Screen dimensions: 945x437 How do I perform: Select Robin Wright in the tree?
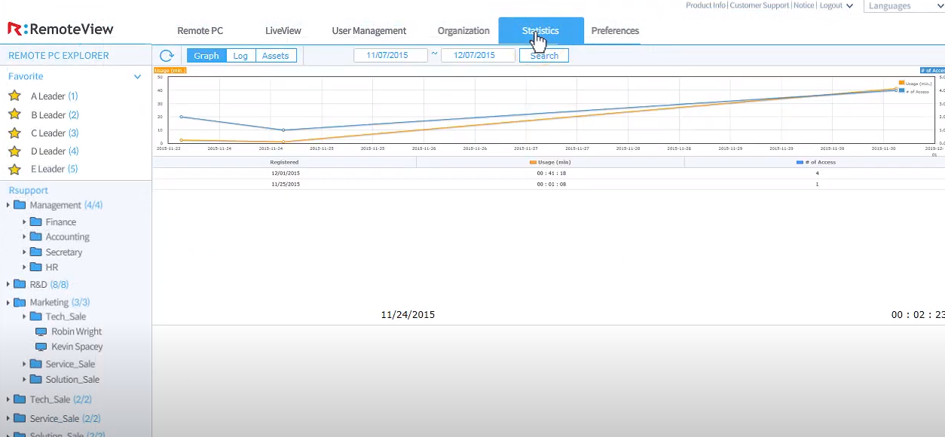76,332
